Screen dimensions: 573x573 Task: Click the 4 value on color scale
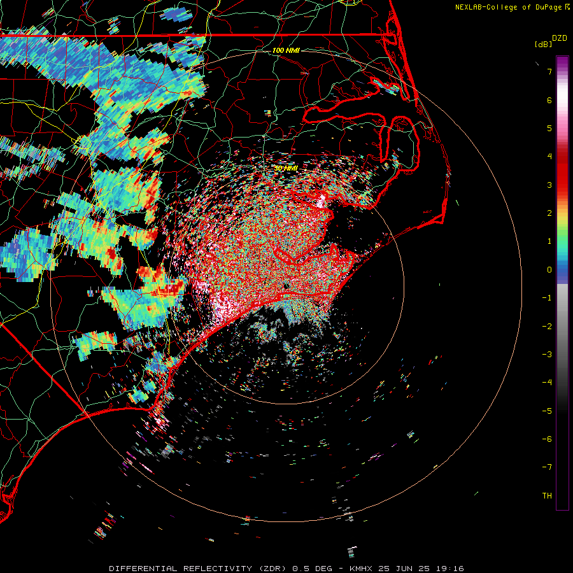(549, 157)
